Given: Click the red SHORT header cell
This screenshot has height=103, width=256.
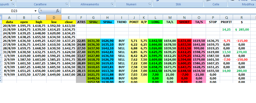Looking at the screenshot, I should [184, 22].
